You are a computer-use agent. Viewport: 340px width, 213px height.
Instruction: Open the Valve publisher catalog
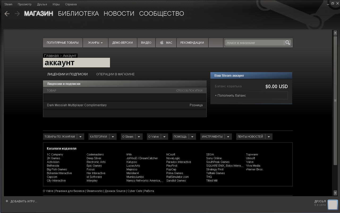pyautogui.click(x=250, y=162)
